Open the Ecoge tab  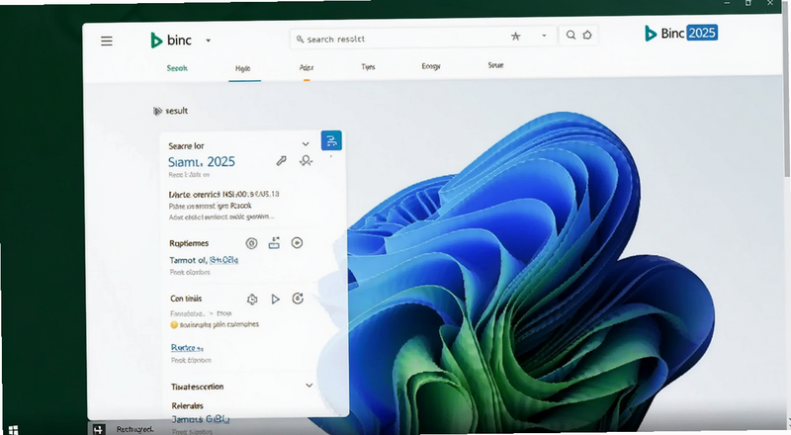click(431, 66)
